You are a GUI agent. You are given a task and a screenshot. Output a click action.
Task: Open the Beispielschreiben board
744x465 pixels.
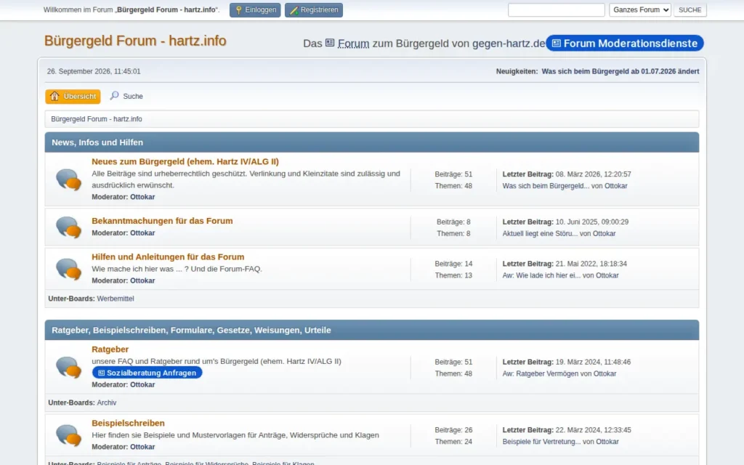(128, 424)
